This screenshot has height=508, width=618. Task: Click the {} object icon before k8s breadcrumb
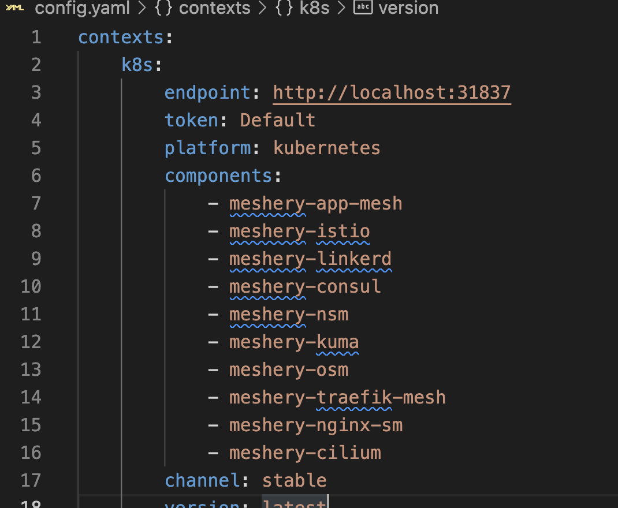[282, 8]
